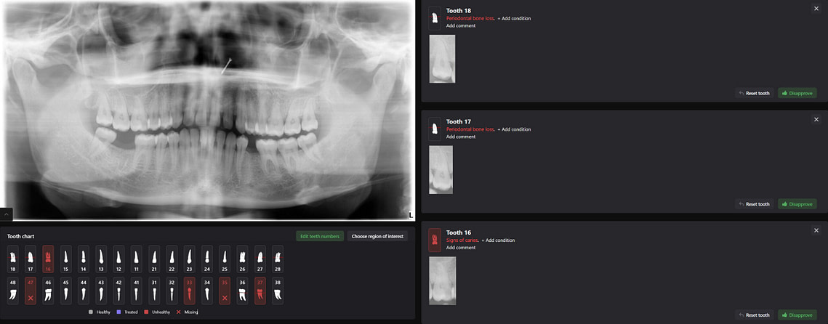
Task: Select tooth 16 icon in tooth chart
Action: point(48,259)
